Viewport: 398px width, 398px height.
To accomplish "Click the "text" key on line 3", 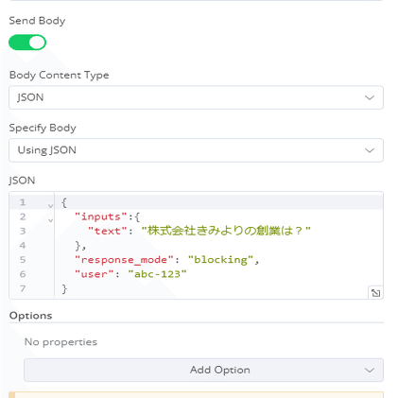I will [x=108, y=231].
